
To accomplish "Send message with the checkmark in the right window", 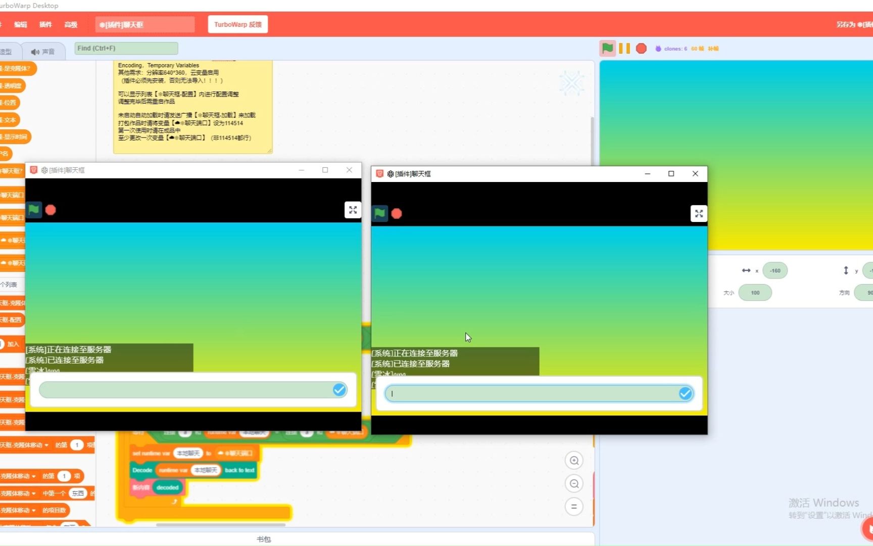I will coord(686,393).
